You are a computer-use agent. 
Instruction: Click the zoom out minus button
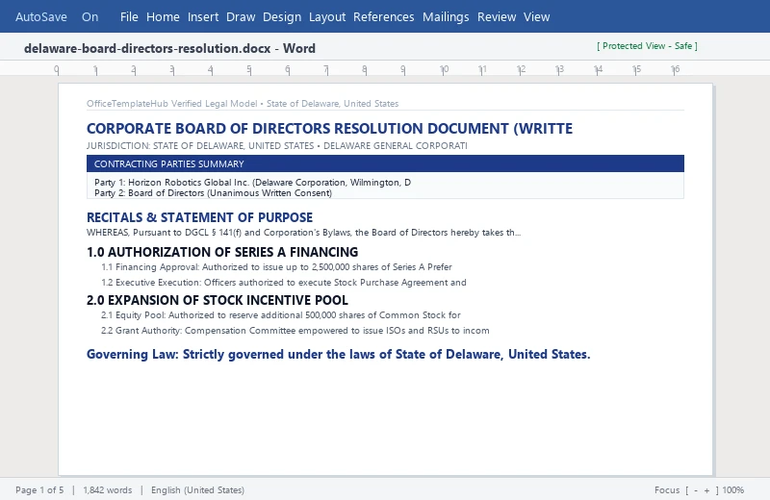(696, 489)
